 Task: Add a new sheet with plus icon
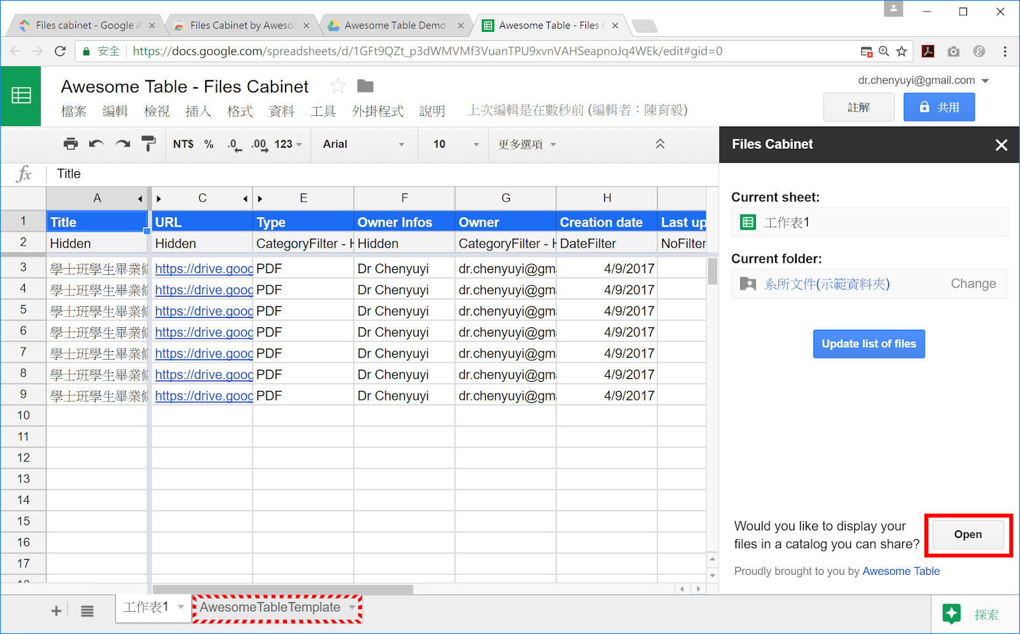tap(56, 611)
